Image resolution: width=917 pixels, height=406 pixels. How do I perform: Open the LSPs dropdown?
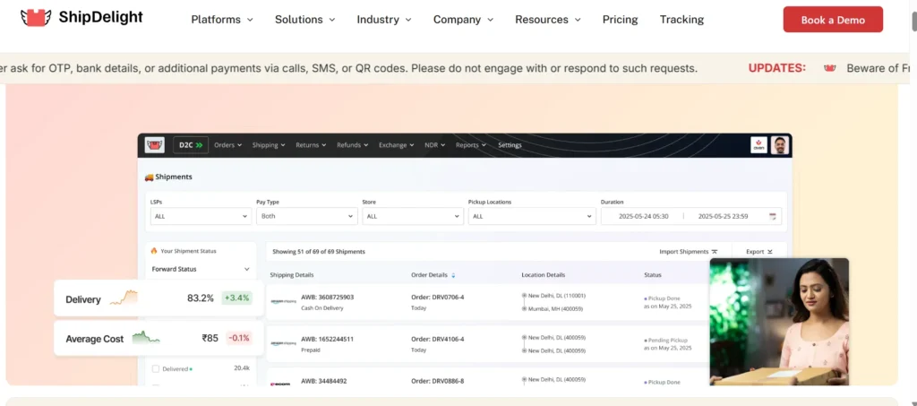(201, 216)
